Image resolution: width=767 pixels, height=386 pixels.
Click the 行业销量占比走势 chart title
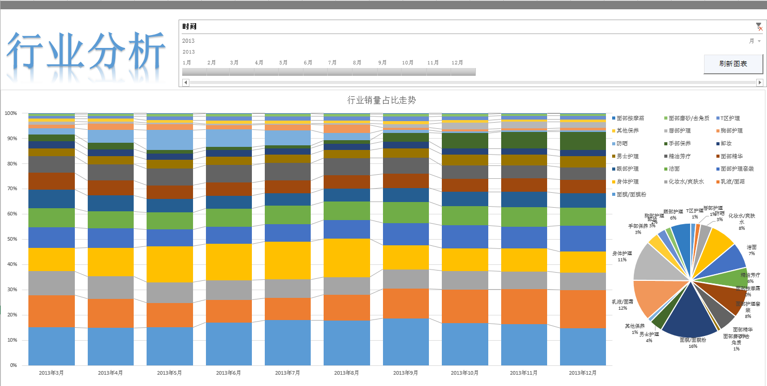pyautogui.click(x=381, y=100)
